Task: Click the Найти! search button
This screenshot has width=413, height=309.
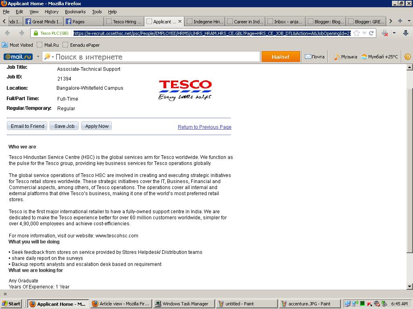Action: [x=281, y=57]
